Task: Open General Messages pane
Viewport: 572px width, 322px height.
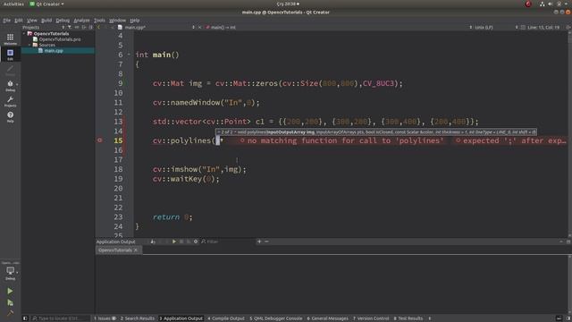Action: coord(328,318)
